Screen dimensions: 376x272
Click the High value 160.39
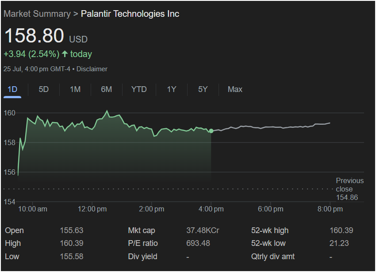tap(72, 243)
